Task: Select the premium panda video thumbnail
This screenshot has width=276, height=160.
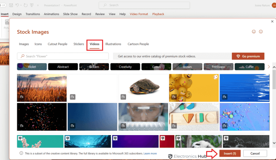Action: click(198, 141)
